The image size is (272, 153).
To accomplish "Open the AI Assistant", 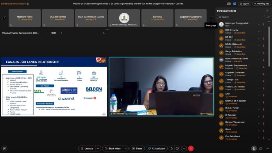I will 157,148.
